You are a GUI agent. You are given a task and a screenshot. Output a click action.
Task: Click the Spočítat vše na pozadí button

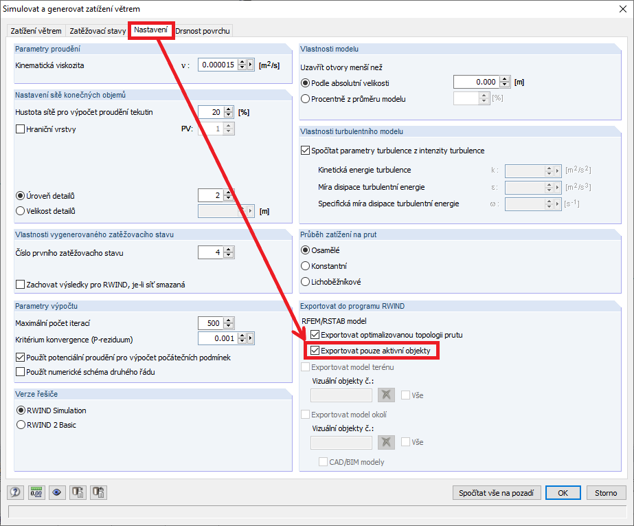(497, 493)
